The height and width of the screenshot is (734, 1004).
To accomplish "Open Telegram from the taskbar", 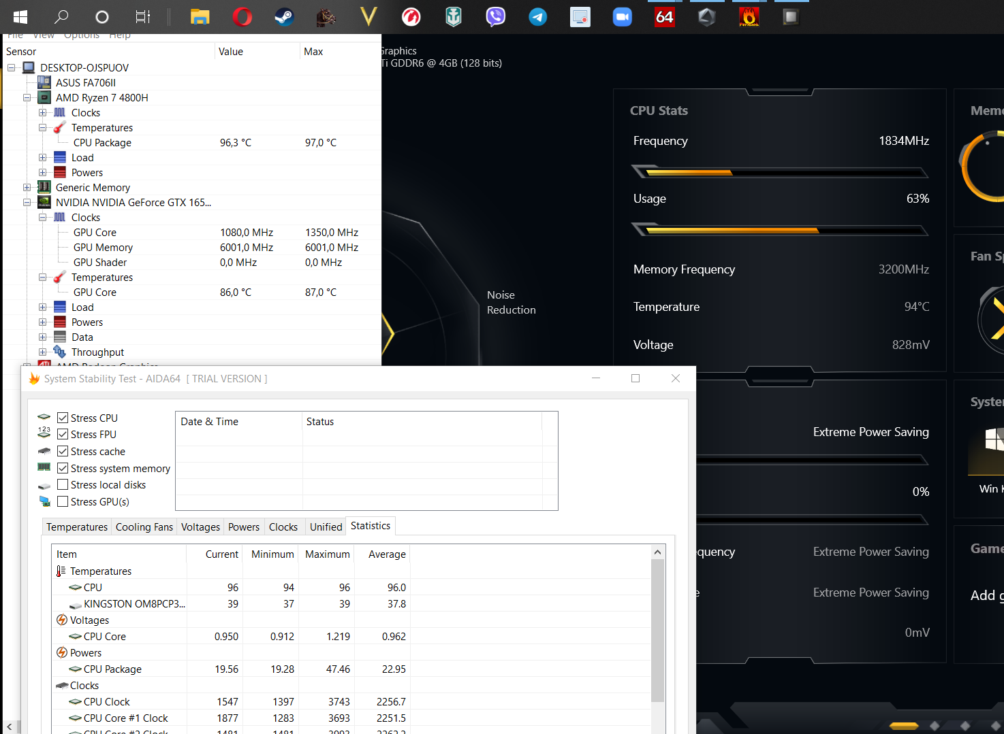I will pos(538,16).
